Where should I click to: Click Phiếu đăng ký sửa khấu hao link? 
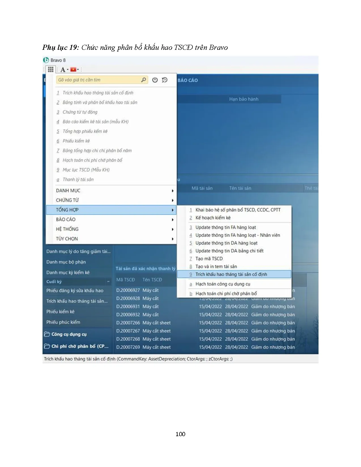tap(75, 290)
